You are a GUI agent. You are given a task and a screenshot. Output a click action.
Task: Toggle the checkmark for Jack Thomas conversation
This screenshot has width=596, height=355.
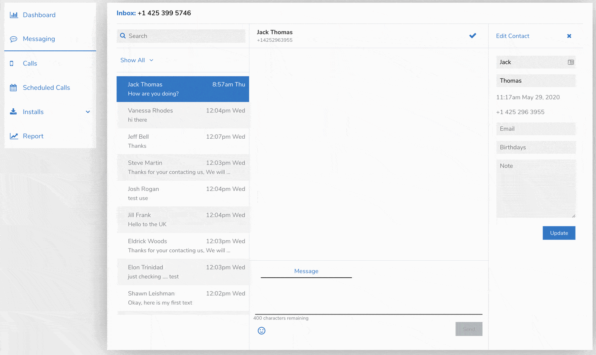(473, 36)
